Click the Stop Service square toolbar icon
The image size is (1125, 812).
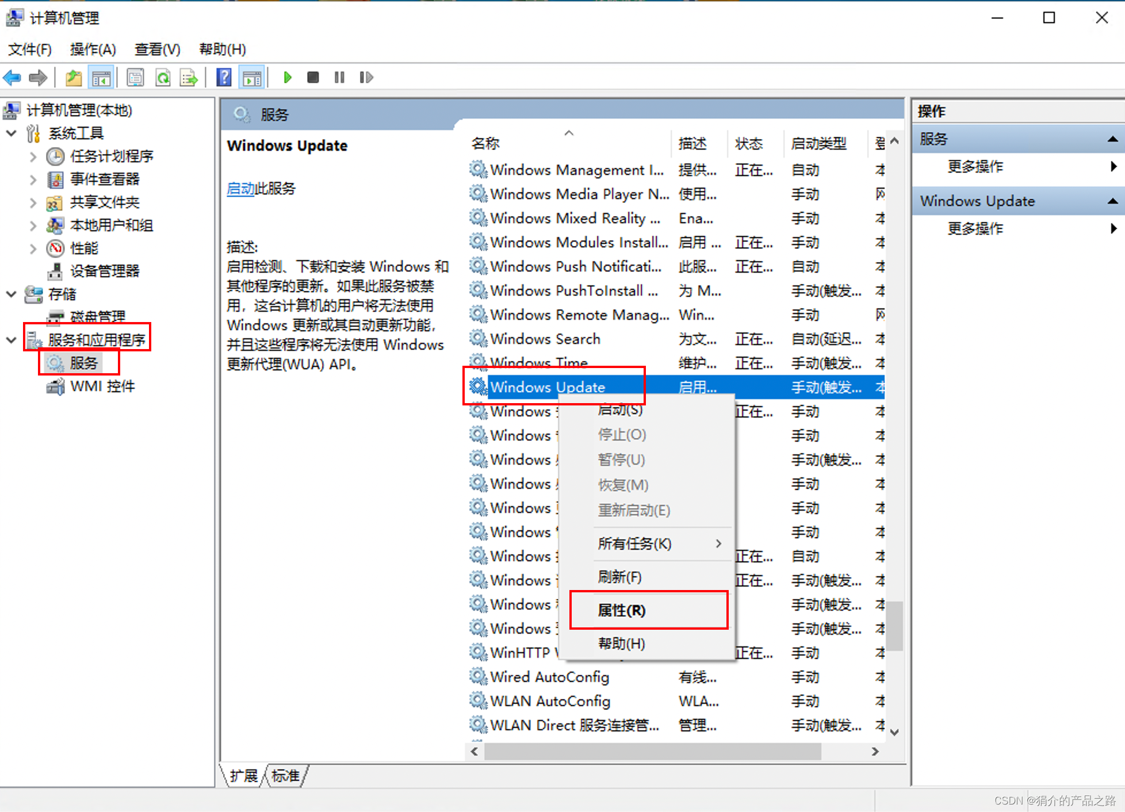click(x=313, y=77)
